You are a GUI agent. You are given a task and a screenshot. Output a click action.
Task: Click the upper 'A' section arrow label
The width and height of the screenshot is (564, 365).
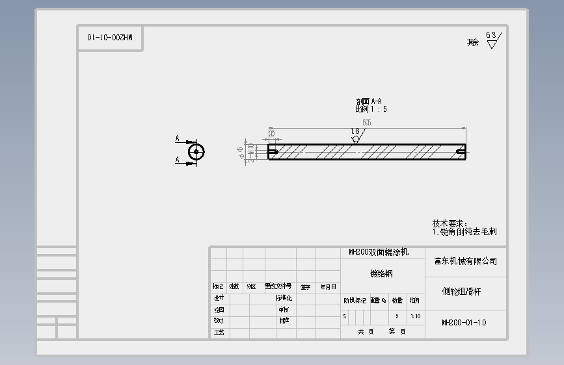tap(178, 138)
